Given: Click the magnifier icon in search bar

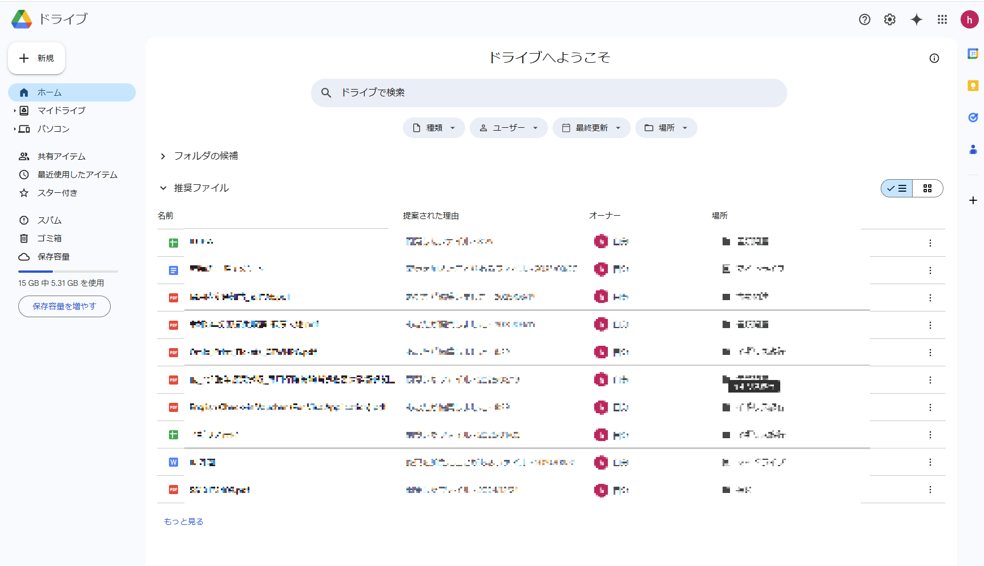Looking at the screenshot, I should [326, 92].
